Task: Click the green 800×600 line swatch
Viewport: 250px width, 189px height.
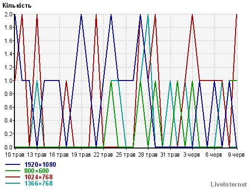Action: 13,171
